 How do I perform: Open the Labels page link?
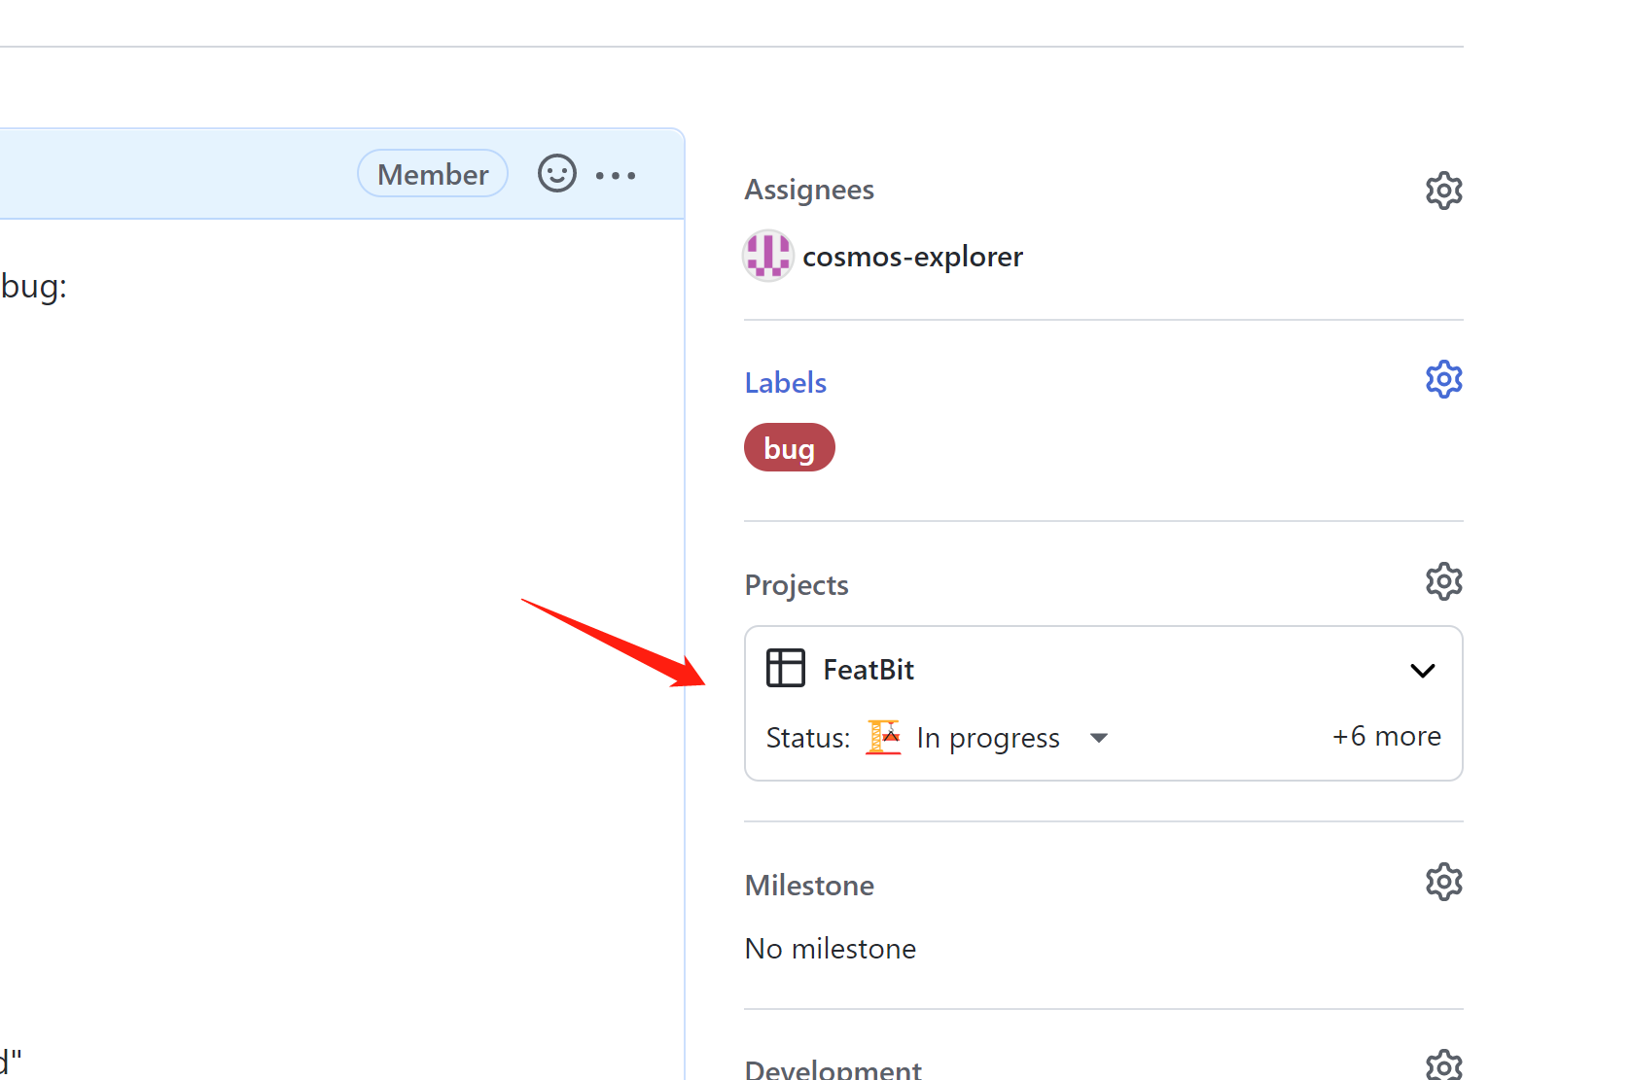785,381
